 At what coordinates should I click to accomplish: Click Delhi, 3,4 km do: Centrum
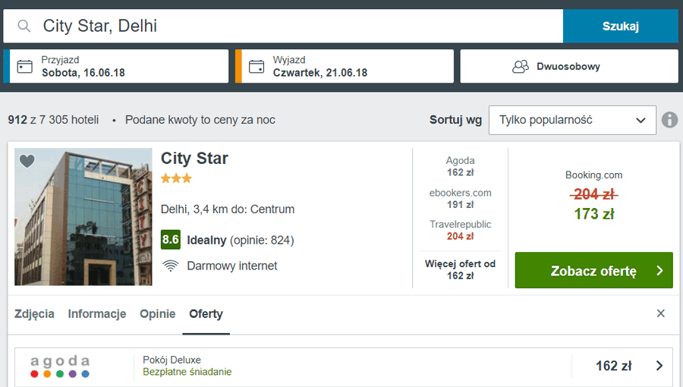[228, 209]
